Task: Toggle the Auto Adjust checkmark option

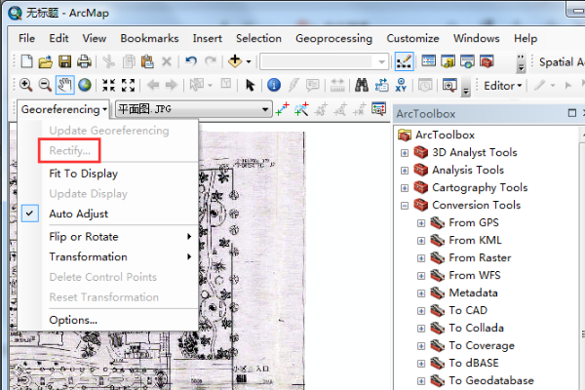Action: pos(30,214)
